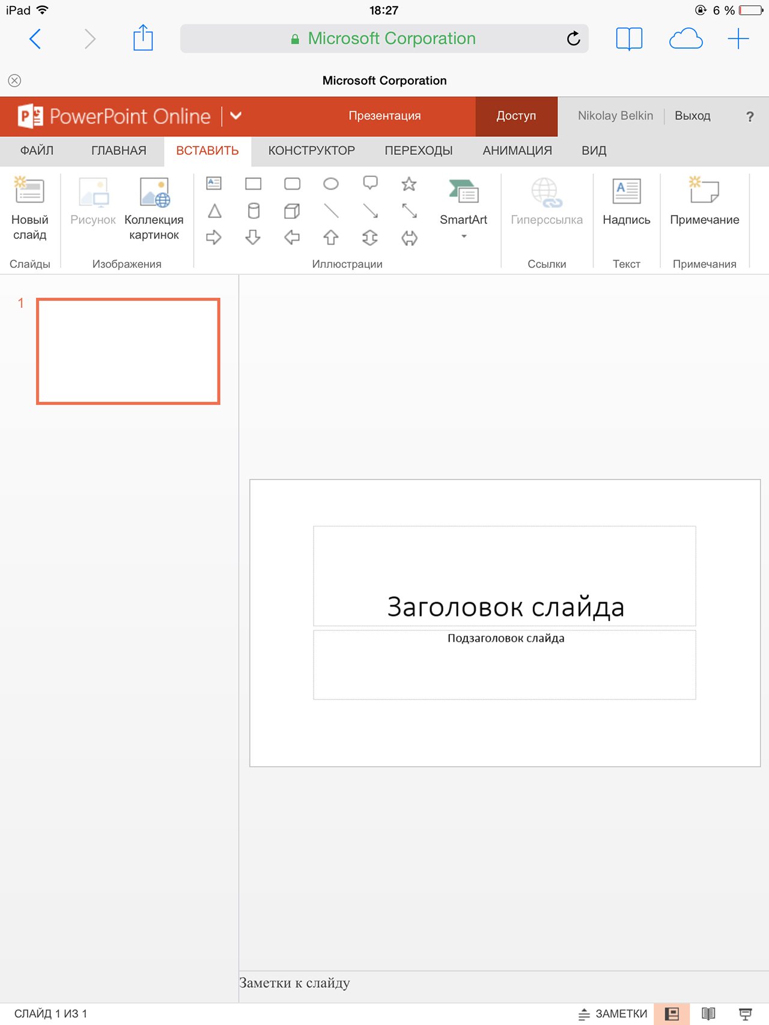Select the rounded rectangle shape
The height and width of the screenshot is (1025, 769).
pyautogui.click(x=292, y=183)
